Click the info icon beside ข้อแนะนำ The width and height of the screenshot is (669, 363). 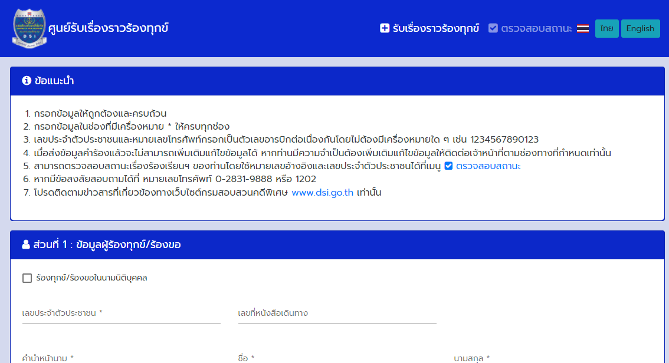(27, 81)
